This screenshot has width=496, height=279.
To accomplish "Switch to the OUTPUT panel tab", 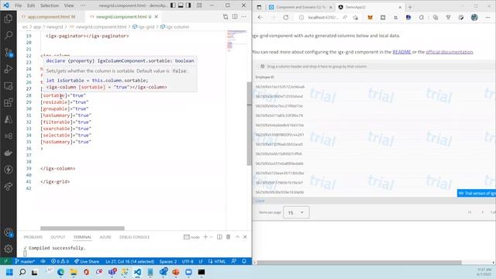I will tap(57, 237).
